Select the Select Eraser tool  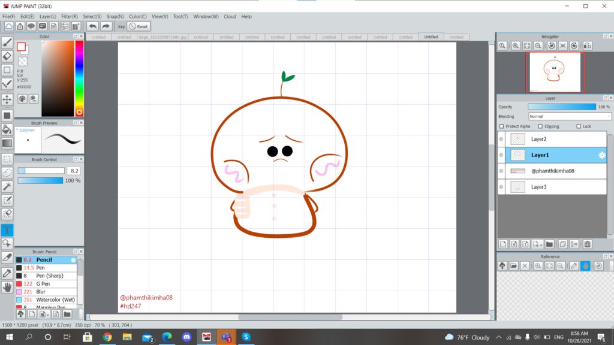pyautogui.click(x=7, y=214)
